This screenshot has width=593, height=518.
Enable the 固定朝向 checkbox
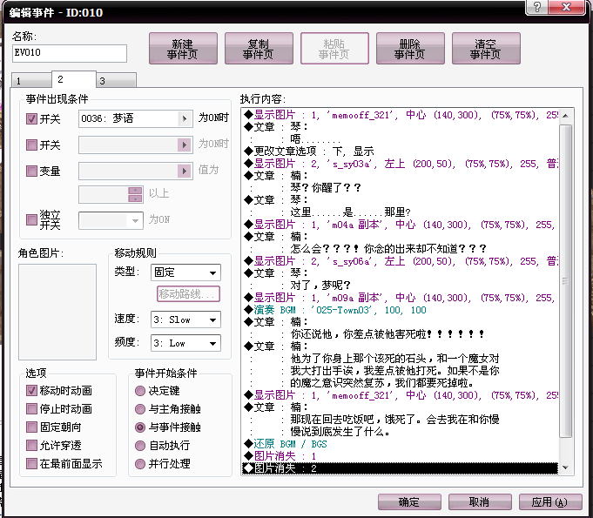pyautogui.click(x=31, y=427)
